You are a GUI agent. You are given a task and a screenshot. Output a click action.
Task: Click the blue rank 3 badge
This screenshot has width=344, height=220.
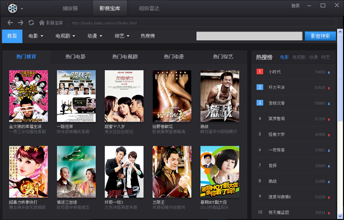pyautogui.click(x=260, y=103)
